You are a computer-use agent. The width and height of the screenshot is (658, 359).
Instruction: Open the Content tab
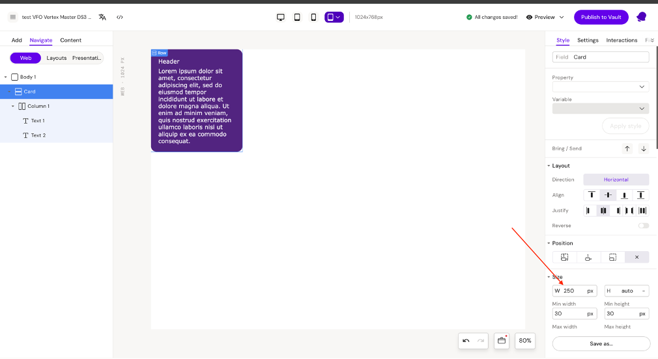[x=70, y=40]
